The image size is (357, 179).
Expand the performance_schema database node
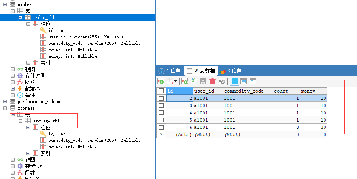click(5, 102)
